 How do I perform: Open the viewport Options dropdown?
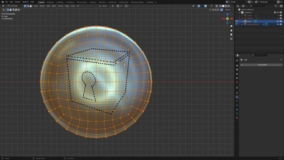[229, 10]
